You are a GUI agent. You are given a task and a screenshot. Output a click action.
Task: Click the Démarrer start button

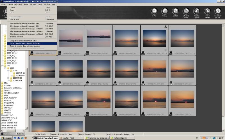[6, 138]
